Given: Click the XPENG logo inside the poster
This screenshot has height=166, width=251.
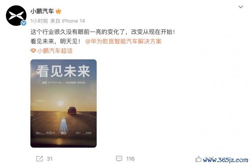Looking at the screenshot, I should pyautogui.click(x=51, y=83).
